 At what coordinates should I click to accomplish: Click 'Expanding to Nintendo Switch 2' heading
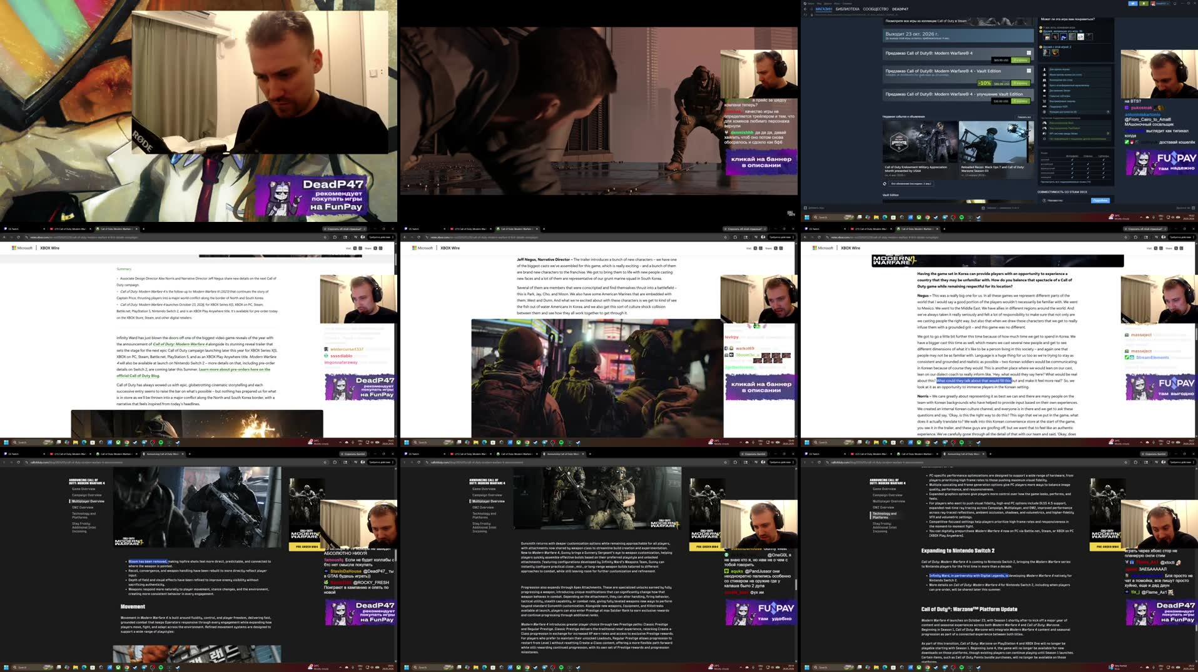pyautogui.click(x=958, y=551)
